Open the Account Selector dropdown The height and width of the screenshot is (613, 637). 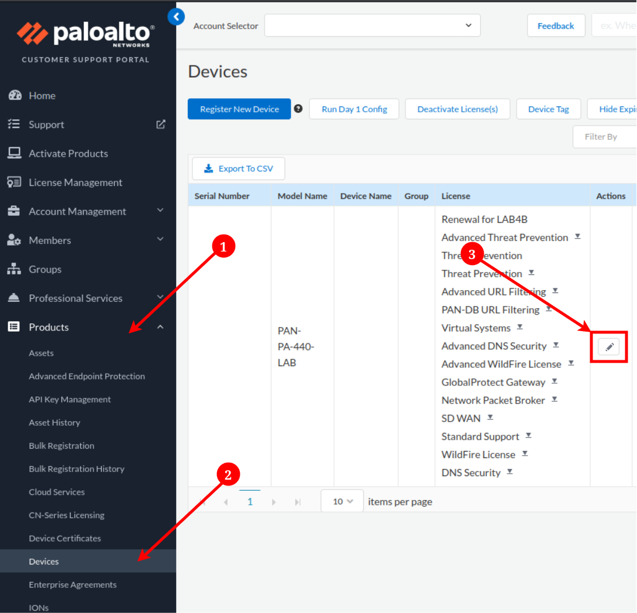pos(372,26)
